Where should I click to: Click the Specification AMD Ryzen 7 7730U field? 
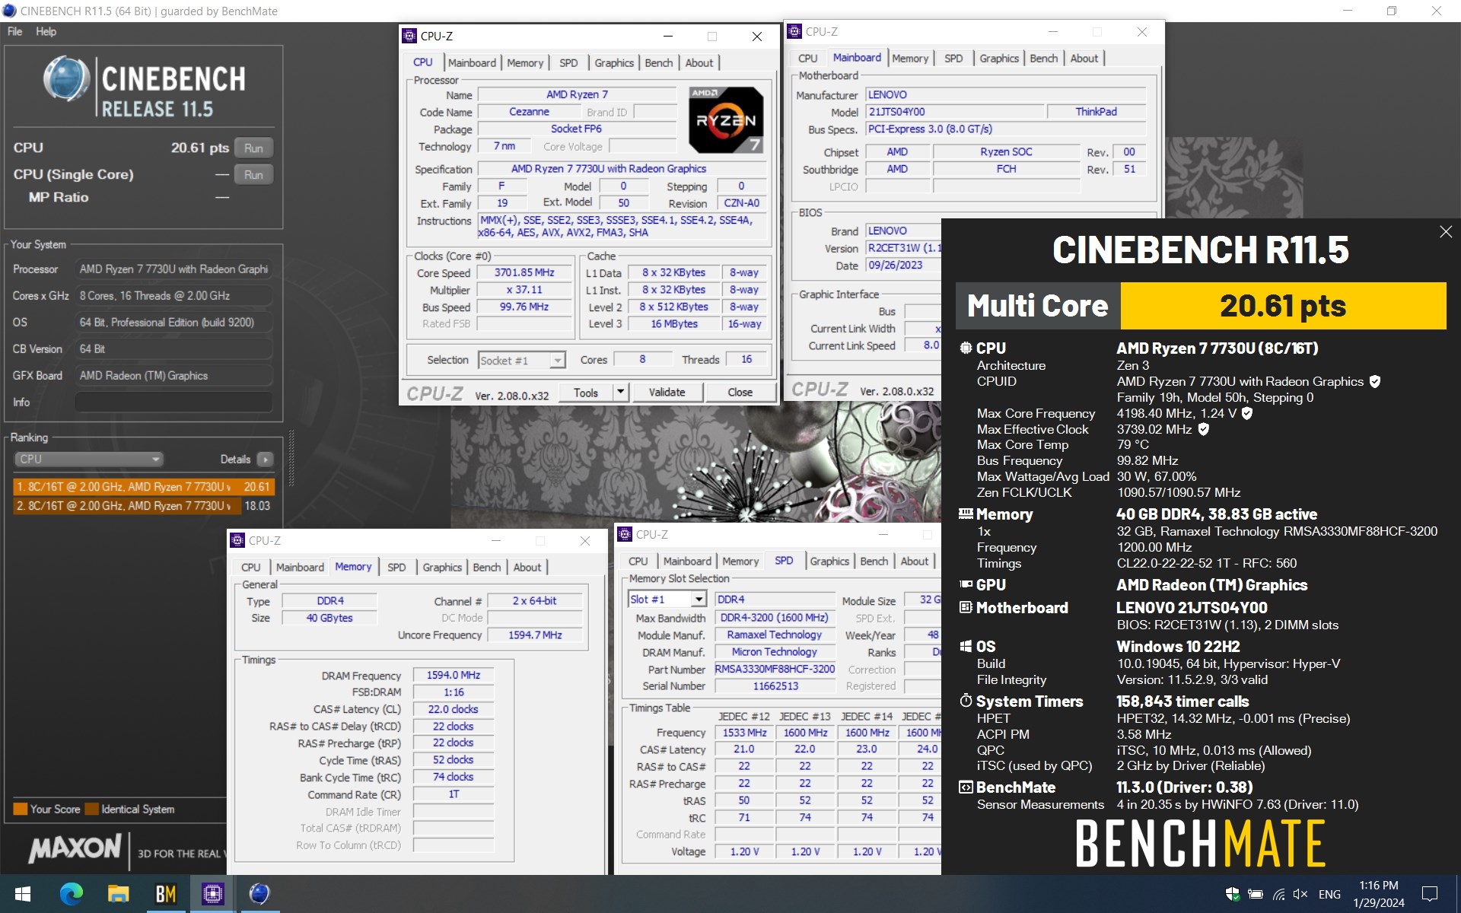click(x=622, y=169)
